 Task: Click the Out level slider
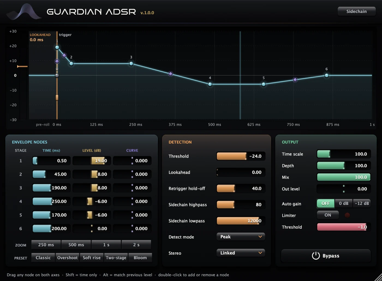tap(344, 189)
